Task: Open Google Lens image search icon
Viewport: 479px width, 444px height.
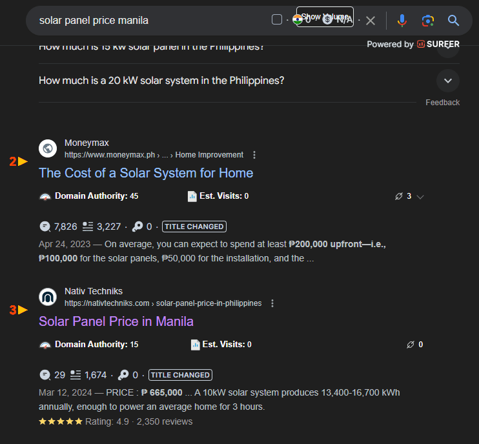Action: (x=427, y=21)
